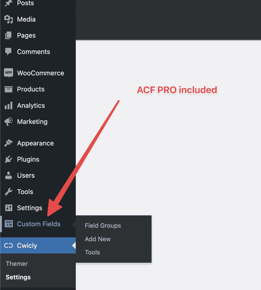Viewport: 261px width, 290px height.
Task: Click the Tools wrench icon
Action: (8, 192)
